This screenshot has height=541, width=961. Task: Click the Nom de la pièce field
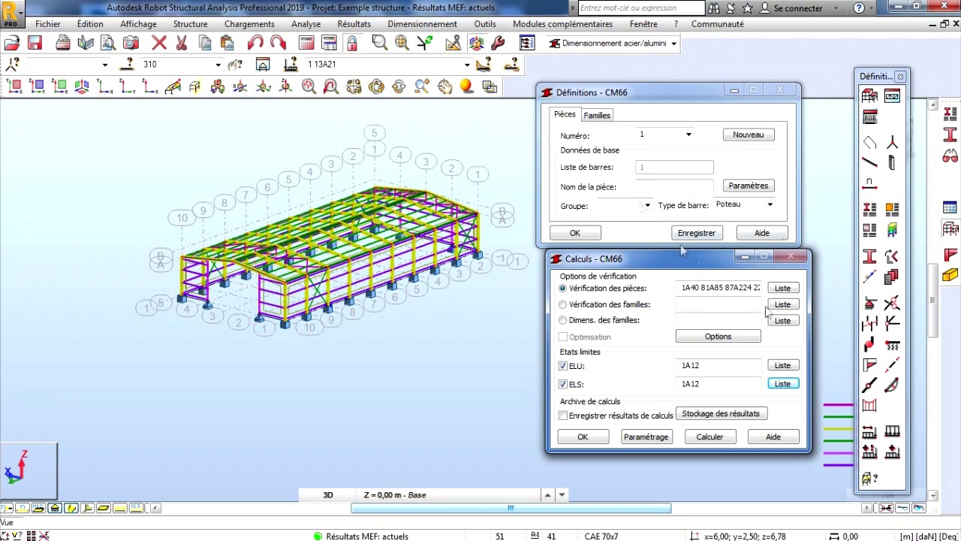674,186
